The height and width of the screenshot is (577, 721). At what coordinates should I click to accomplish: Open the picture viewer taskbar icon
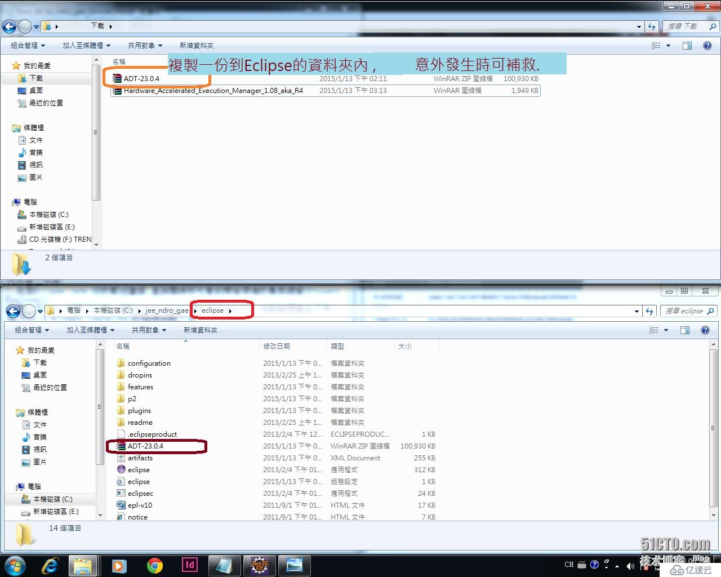294,565
